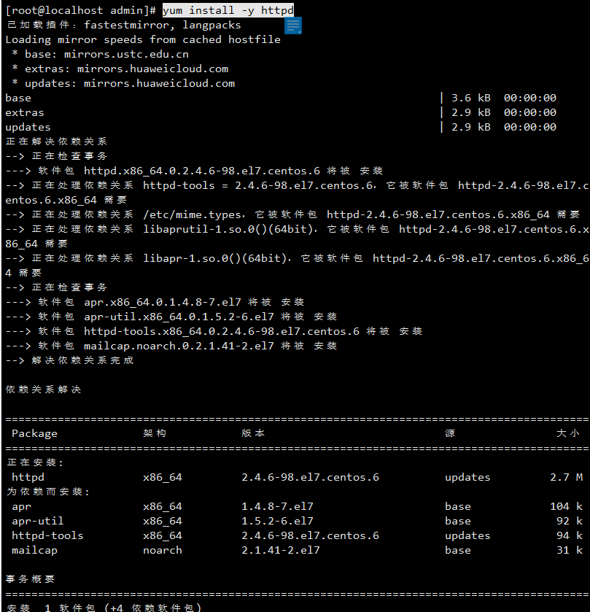Click the blue note icon beside the command

point(293,26)
